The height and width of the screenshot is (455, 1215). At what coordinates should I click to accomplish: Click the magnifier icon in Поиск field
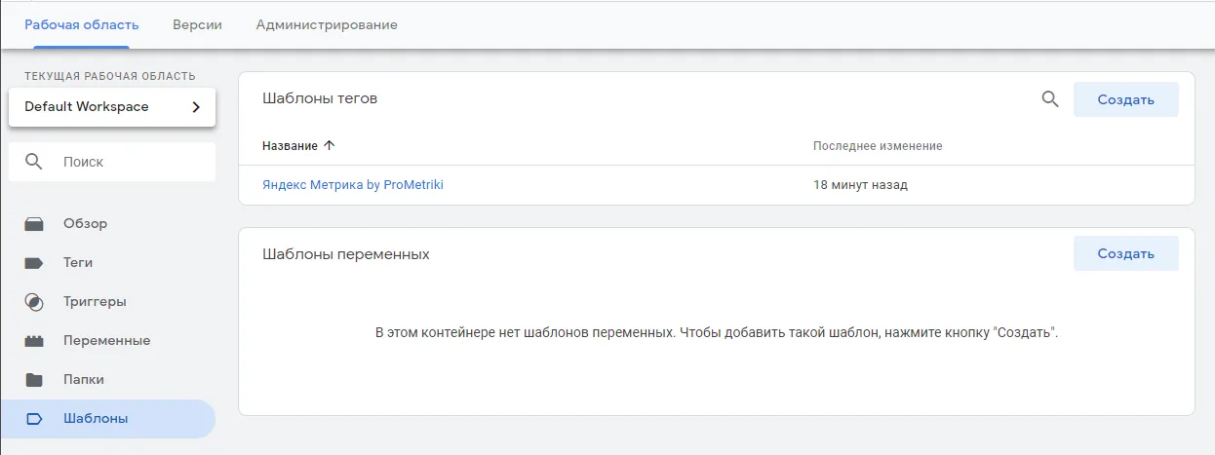click(34, 162)
